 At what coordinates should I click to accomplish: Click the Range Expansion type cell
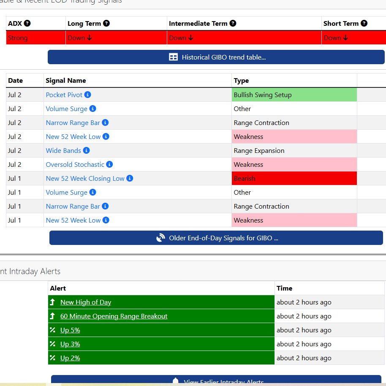tap(294, 150)
